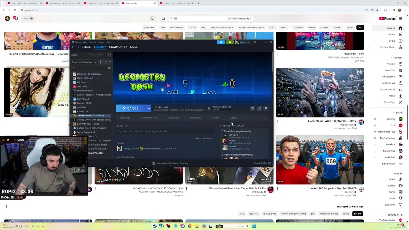Viewport: 409px width, 230px height.
Task: Switch to Steam STORE tab
Action: [86, 47]
